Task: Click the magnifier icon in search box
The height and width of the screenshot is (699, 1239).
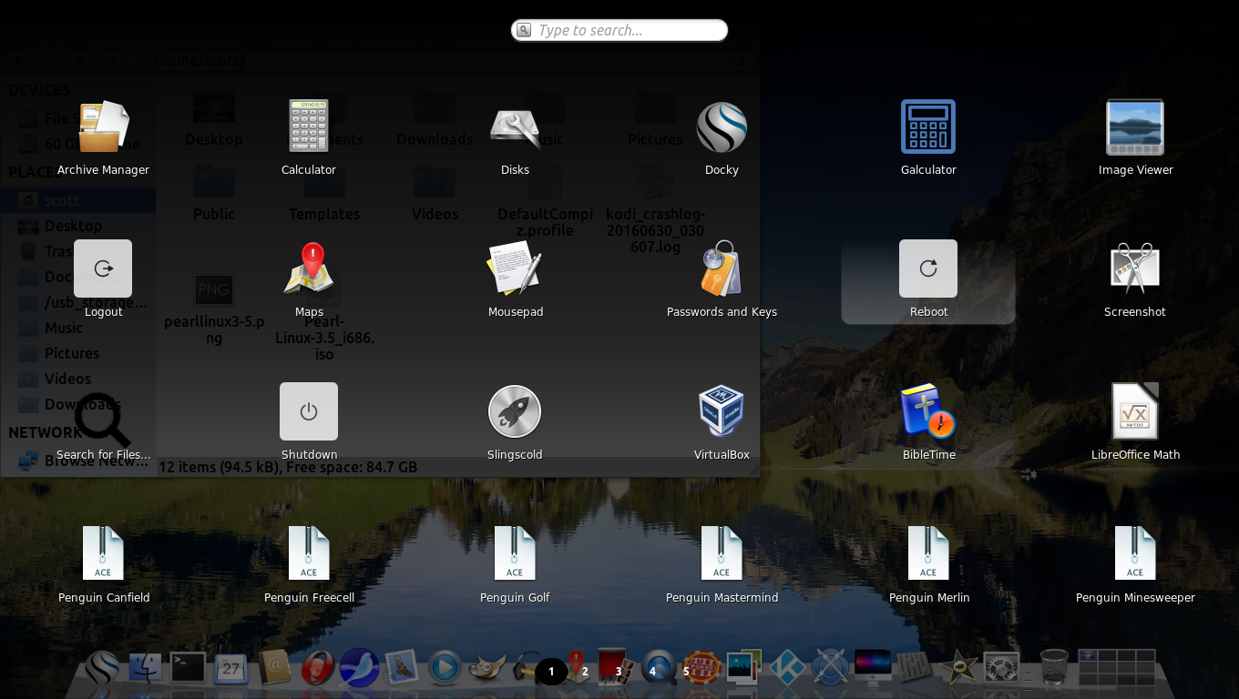Action: point(524,30)
